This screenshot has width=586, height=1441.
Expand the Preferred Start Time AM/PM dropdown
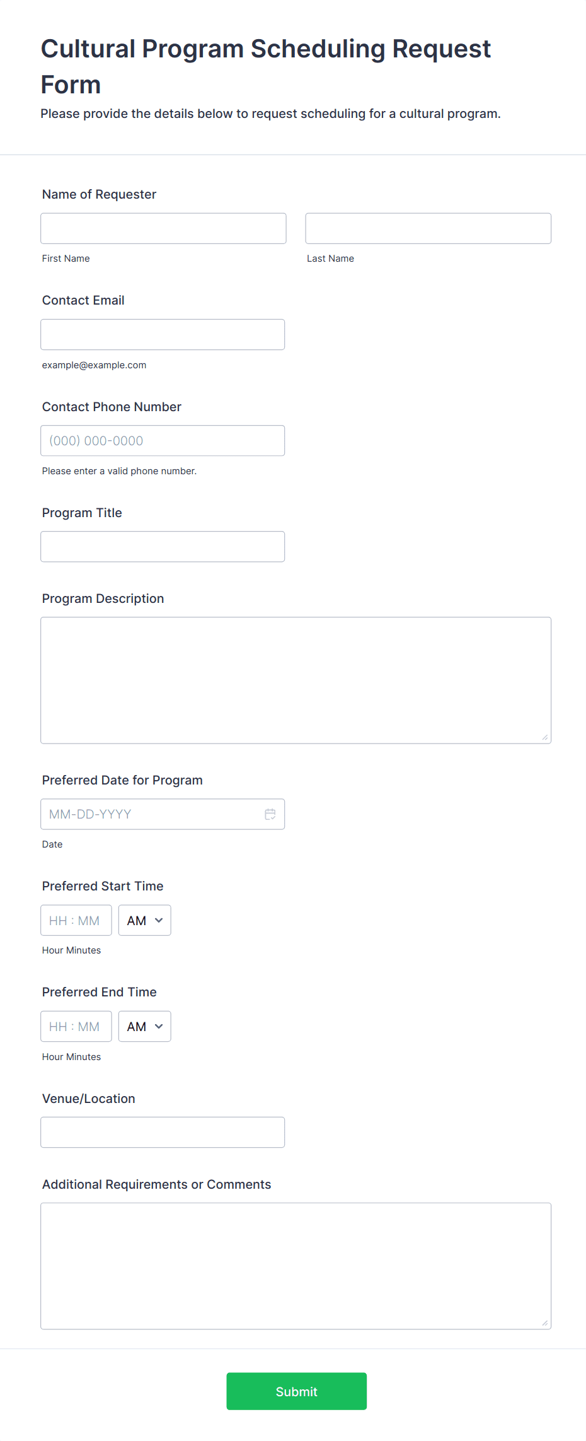(144, 920)
